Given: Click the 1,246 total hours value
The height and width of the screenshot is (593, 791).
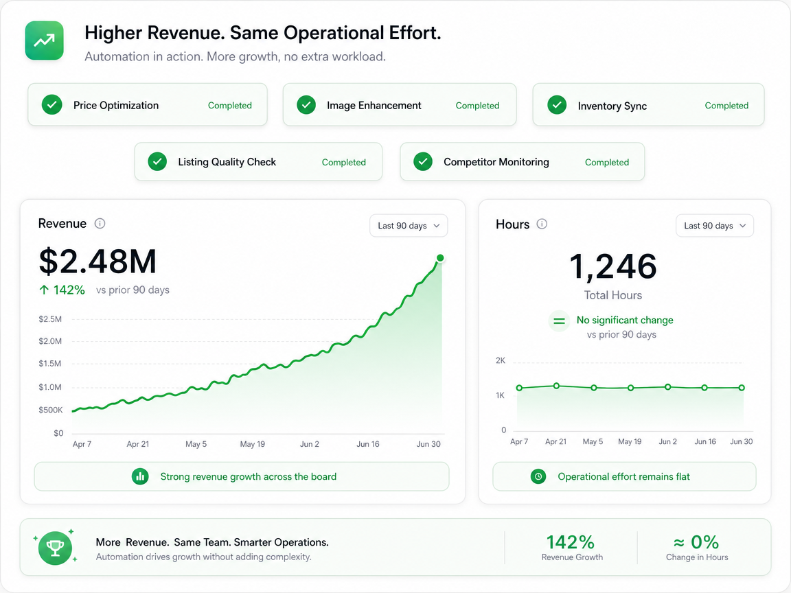Looking at the screenshot, I should (x=613, y=266).
